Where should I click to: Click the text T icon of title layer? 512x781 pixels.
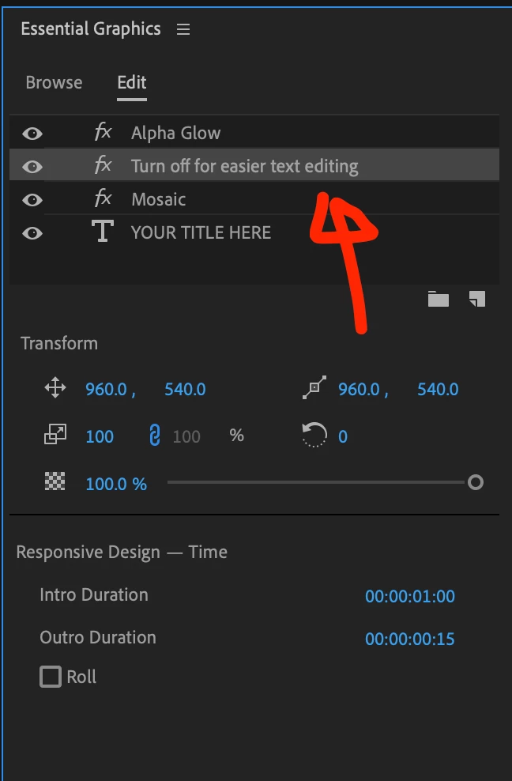click(x=103, y=232)
